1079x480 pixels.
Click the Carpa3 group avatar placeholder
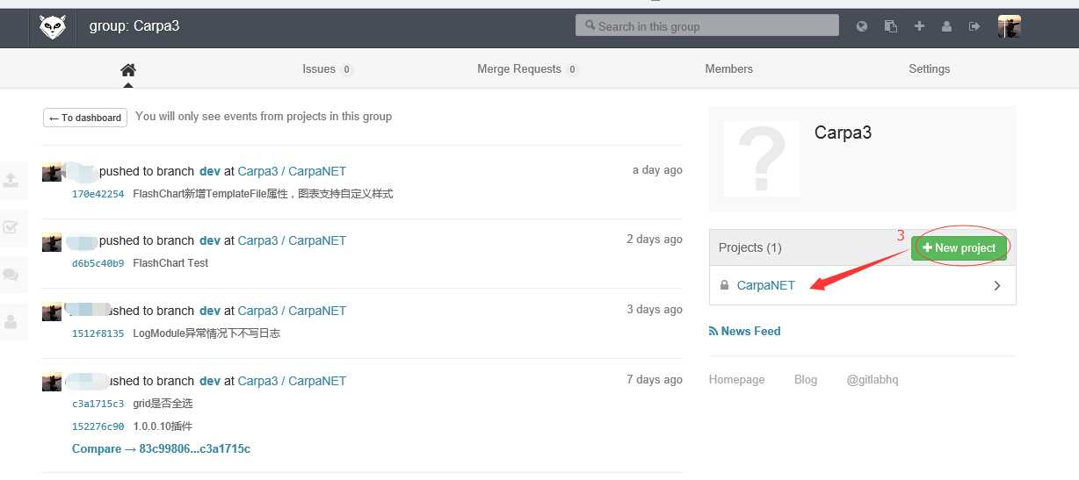click(x=762, y=158)
